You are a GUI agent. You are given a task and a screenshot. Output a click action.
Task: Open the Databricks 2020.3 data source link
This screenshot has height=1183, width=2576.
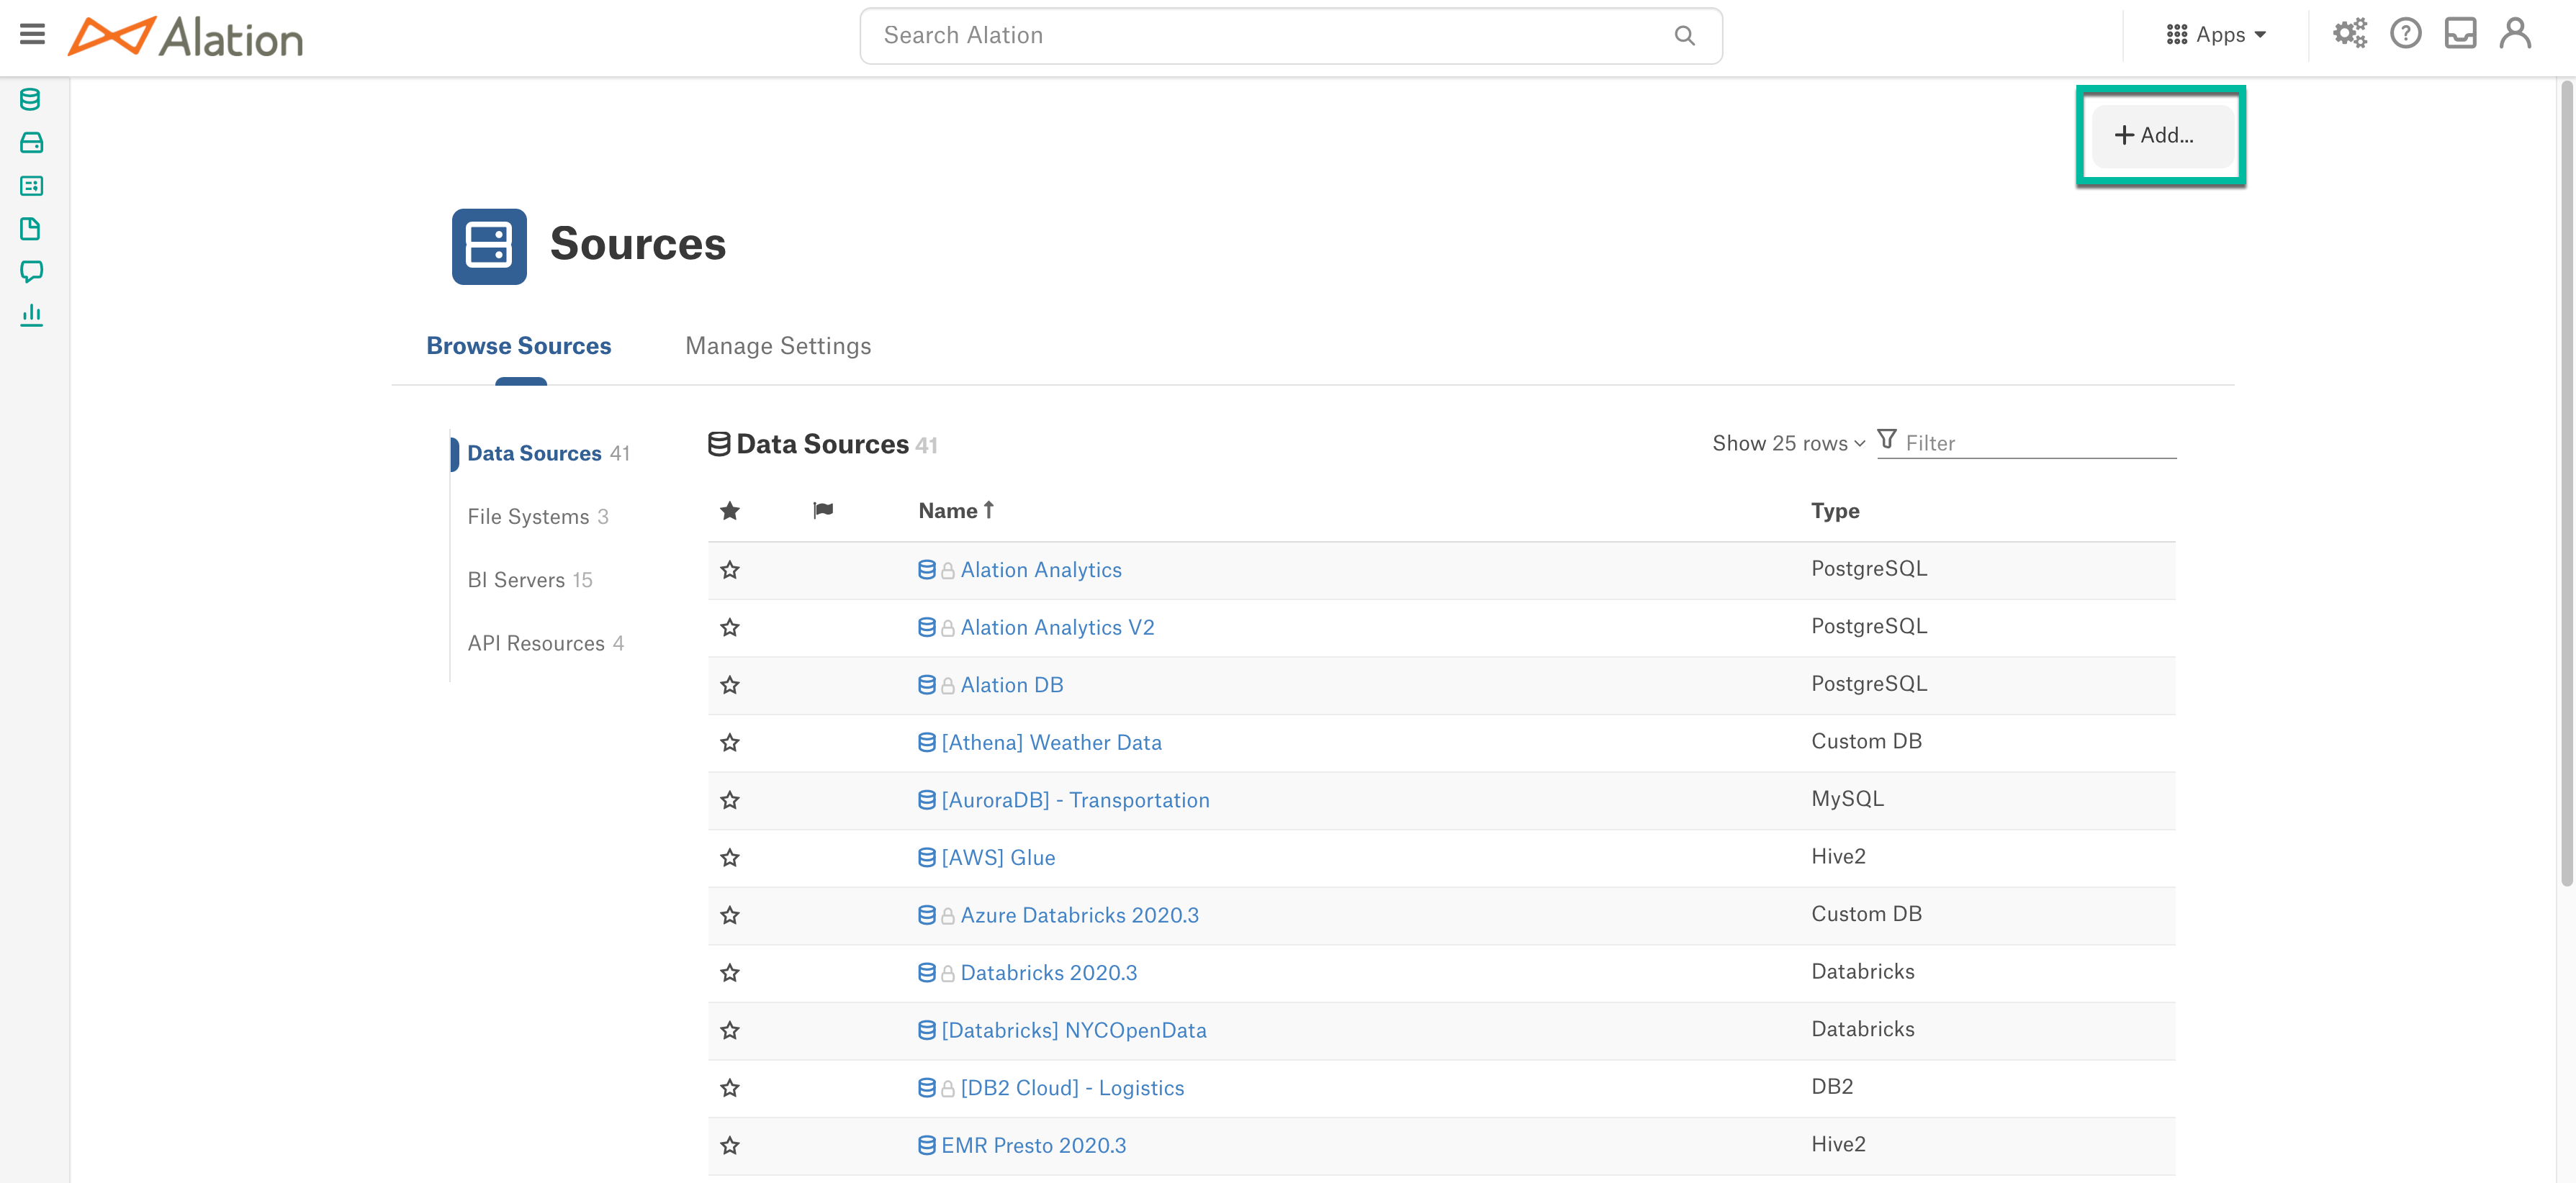tap(1048, 972)
